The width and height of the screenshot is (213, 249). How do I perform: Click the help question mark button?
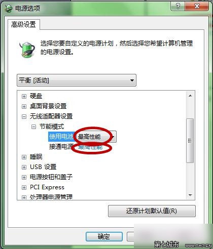177,7
